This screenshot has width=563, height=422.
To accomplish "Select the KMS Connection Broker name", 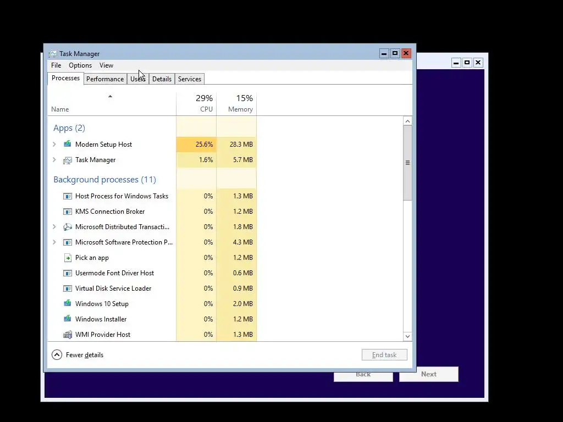I will (x=110, y=212).
